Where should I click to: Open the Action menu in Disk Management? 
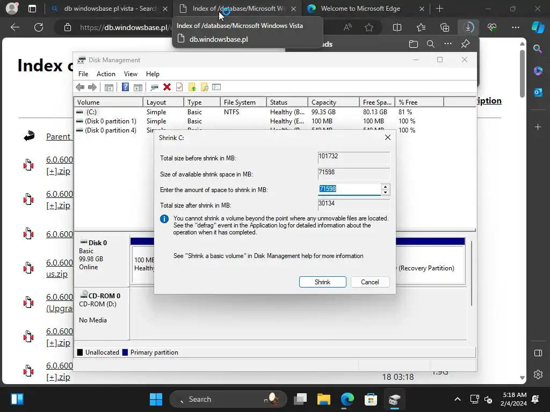(x=106, y=74)
